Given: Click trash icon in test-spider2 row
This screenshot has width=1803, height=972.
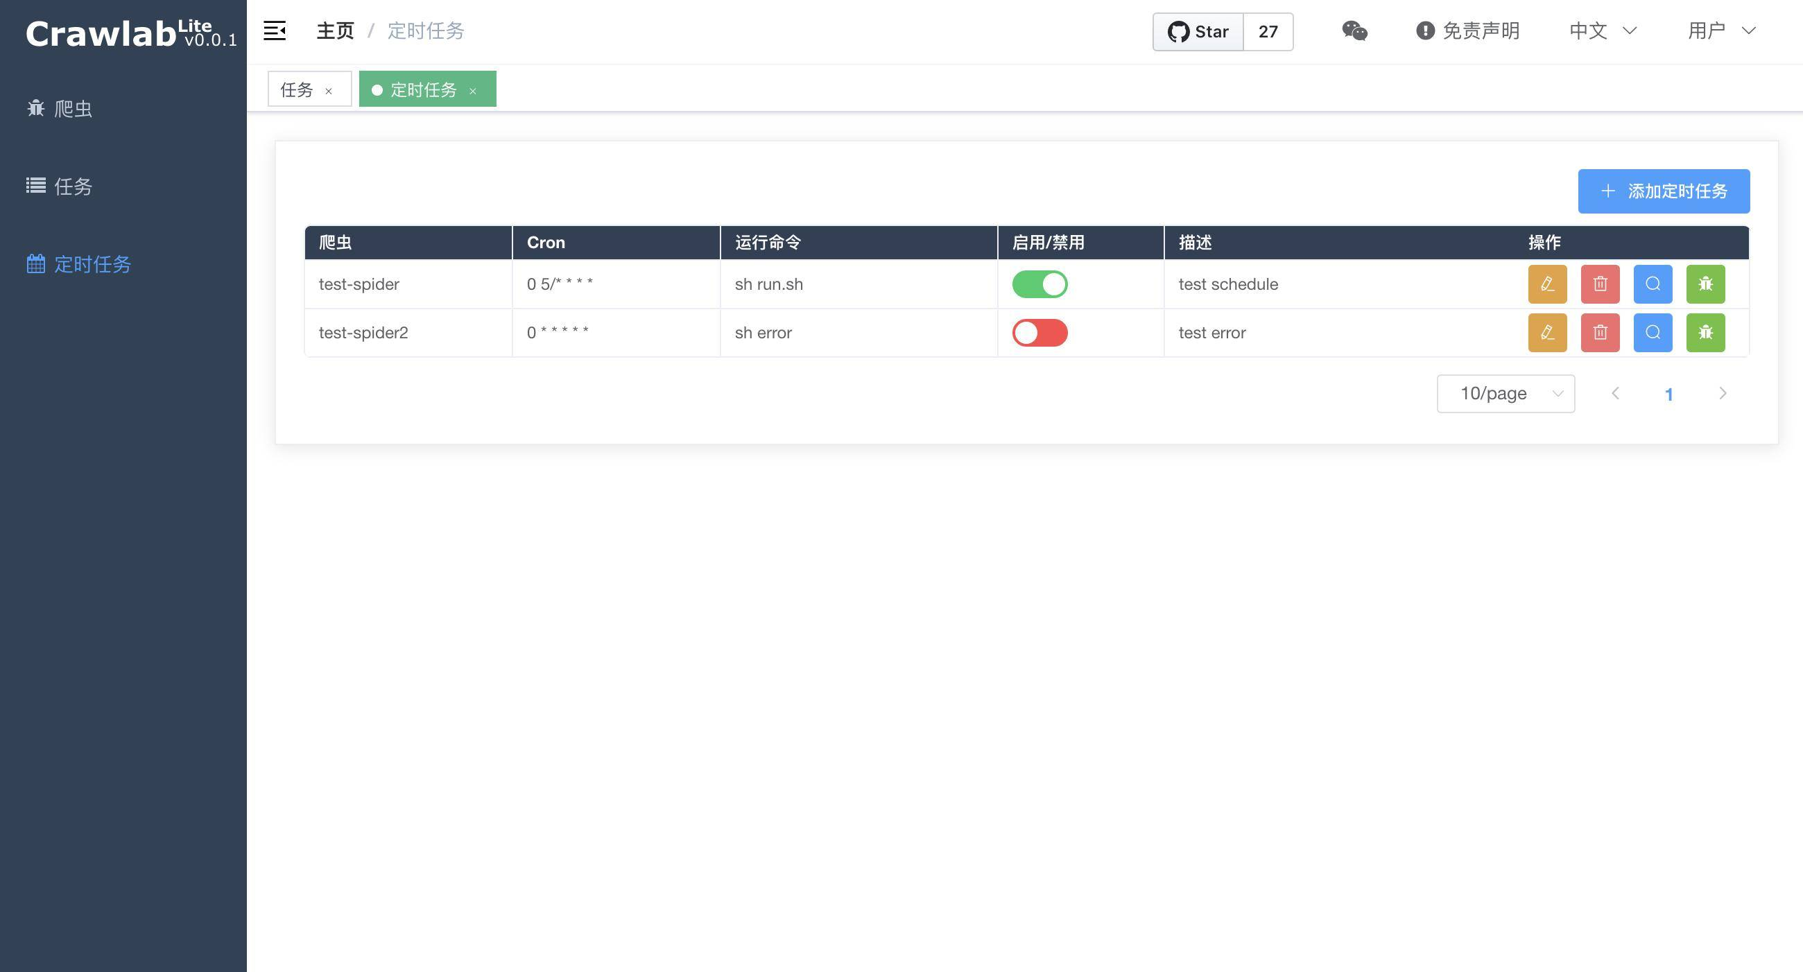Looking at the screenshot, I should 1600,332.
